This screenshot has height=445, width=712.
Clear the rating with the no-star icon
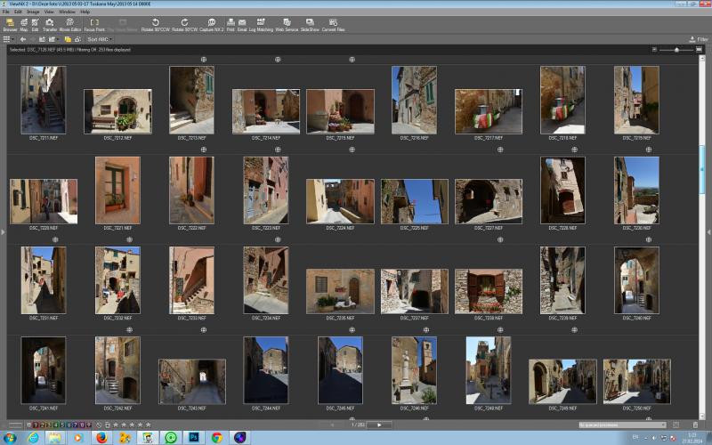(99, 425)
